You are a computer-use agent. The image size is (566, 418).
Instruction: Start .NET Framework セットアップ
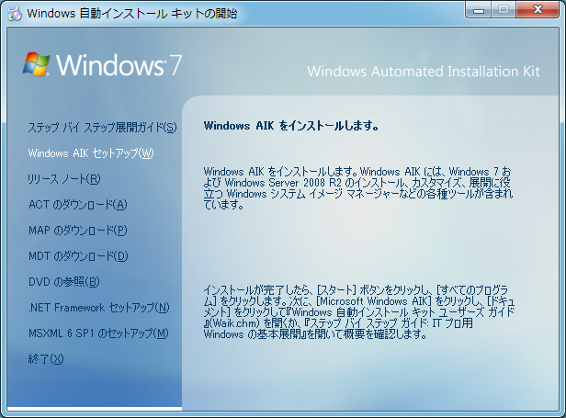pyautogui.click(x=98, y=307)
